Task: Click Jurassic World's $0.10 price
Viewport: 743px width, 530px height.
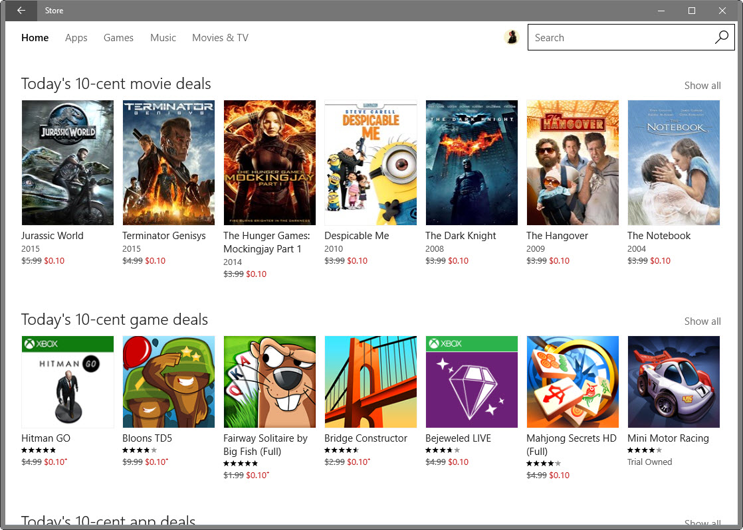Action: 54,261
